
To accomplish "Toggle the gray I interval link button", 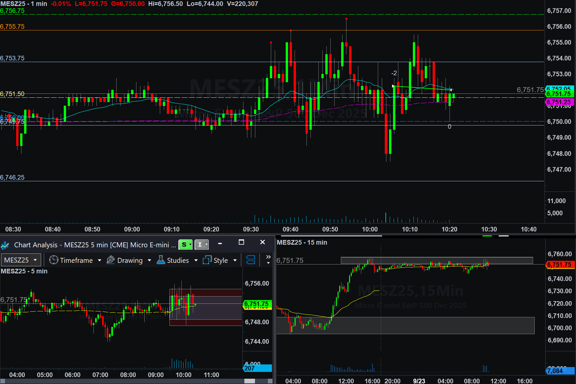I will point(201,245).
